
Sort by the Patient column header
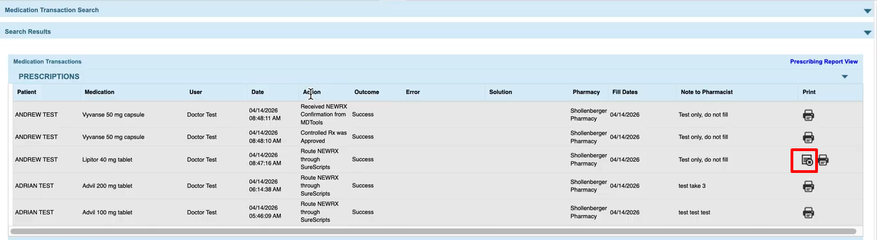click(x=27, y=92)
